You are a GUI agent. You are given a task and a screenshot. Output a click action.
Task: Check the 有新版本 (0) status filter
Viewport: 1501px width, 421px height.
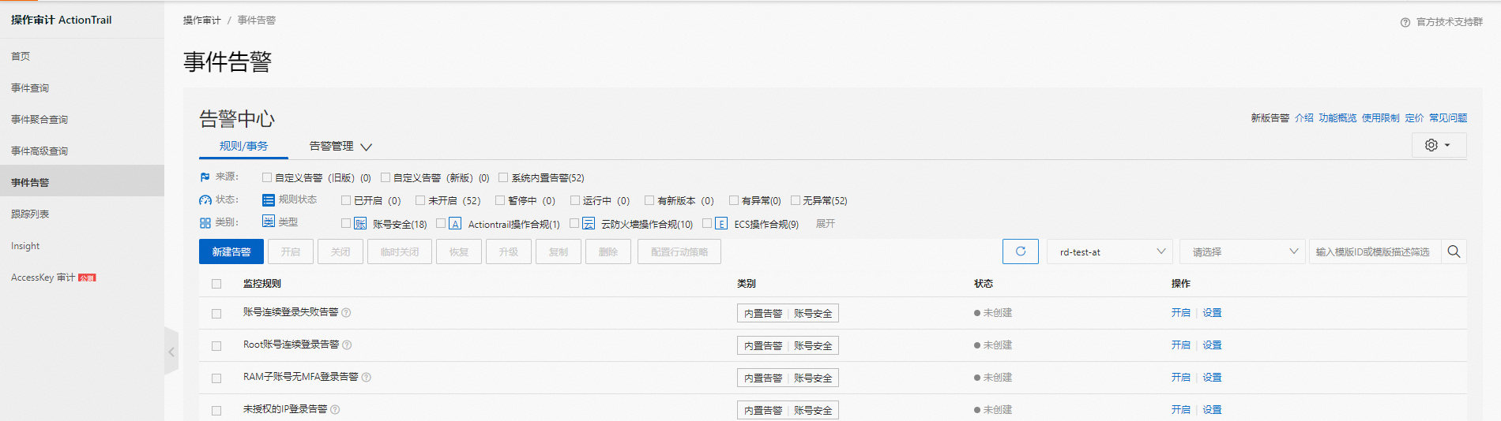[x=649, y=200]
